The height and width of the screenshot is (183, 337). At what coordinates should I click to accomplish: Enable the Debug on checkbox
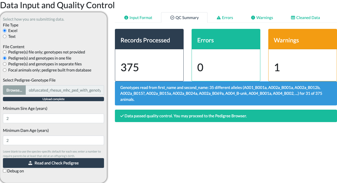coord(5,171)
